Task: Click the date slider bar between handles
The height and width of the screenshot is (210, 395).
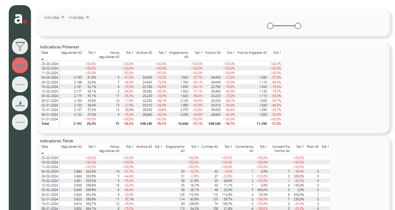Action: coord(284,26)
